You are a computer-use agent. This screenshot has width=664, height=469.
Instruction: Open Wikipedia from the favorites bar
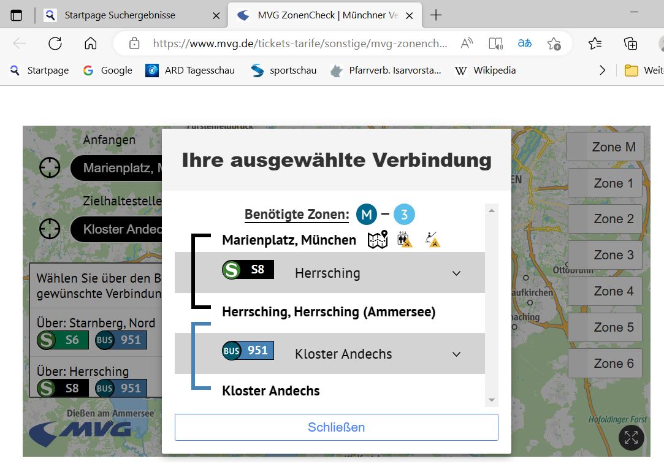485,71
